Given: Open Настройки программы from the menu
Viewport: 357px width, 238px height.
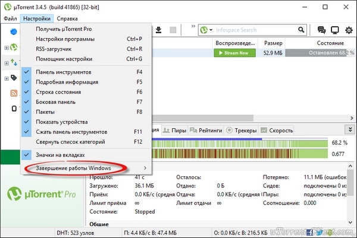Looking at the screenshot, I should (86, 39).
